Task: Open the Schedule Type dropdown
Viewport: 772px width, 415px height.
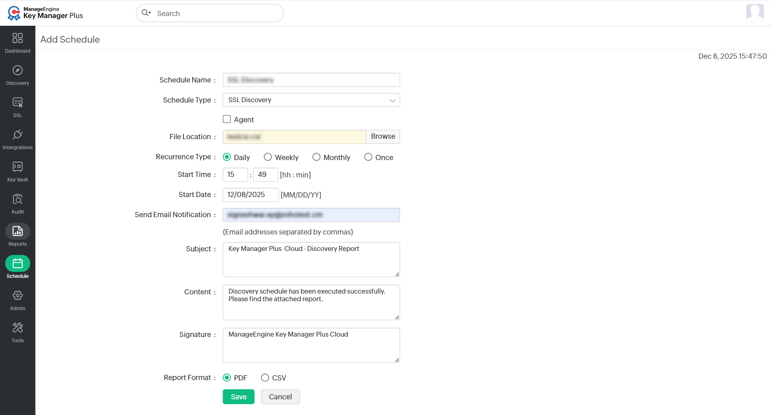Action: pos(311,100)
